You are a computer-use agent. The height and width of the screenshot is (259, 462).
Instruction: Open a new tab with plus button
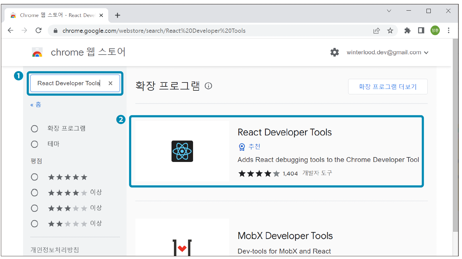(x=117, y=15)
